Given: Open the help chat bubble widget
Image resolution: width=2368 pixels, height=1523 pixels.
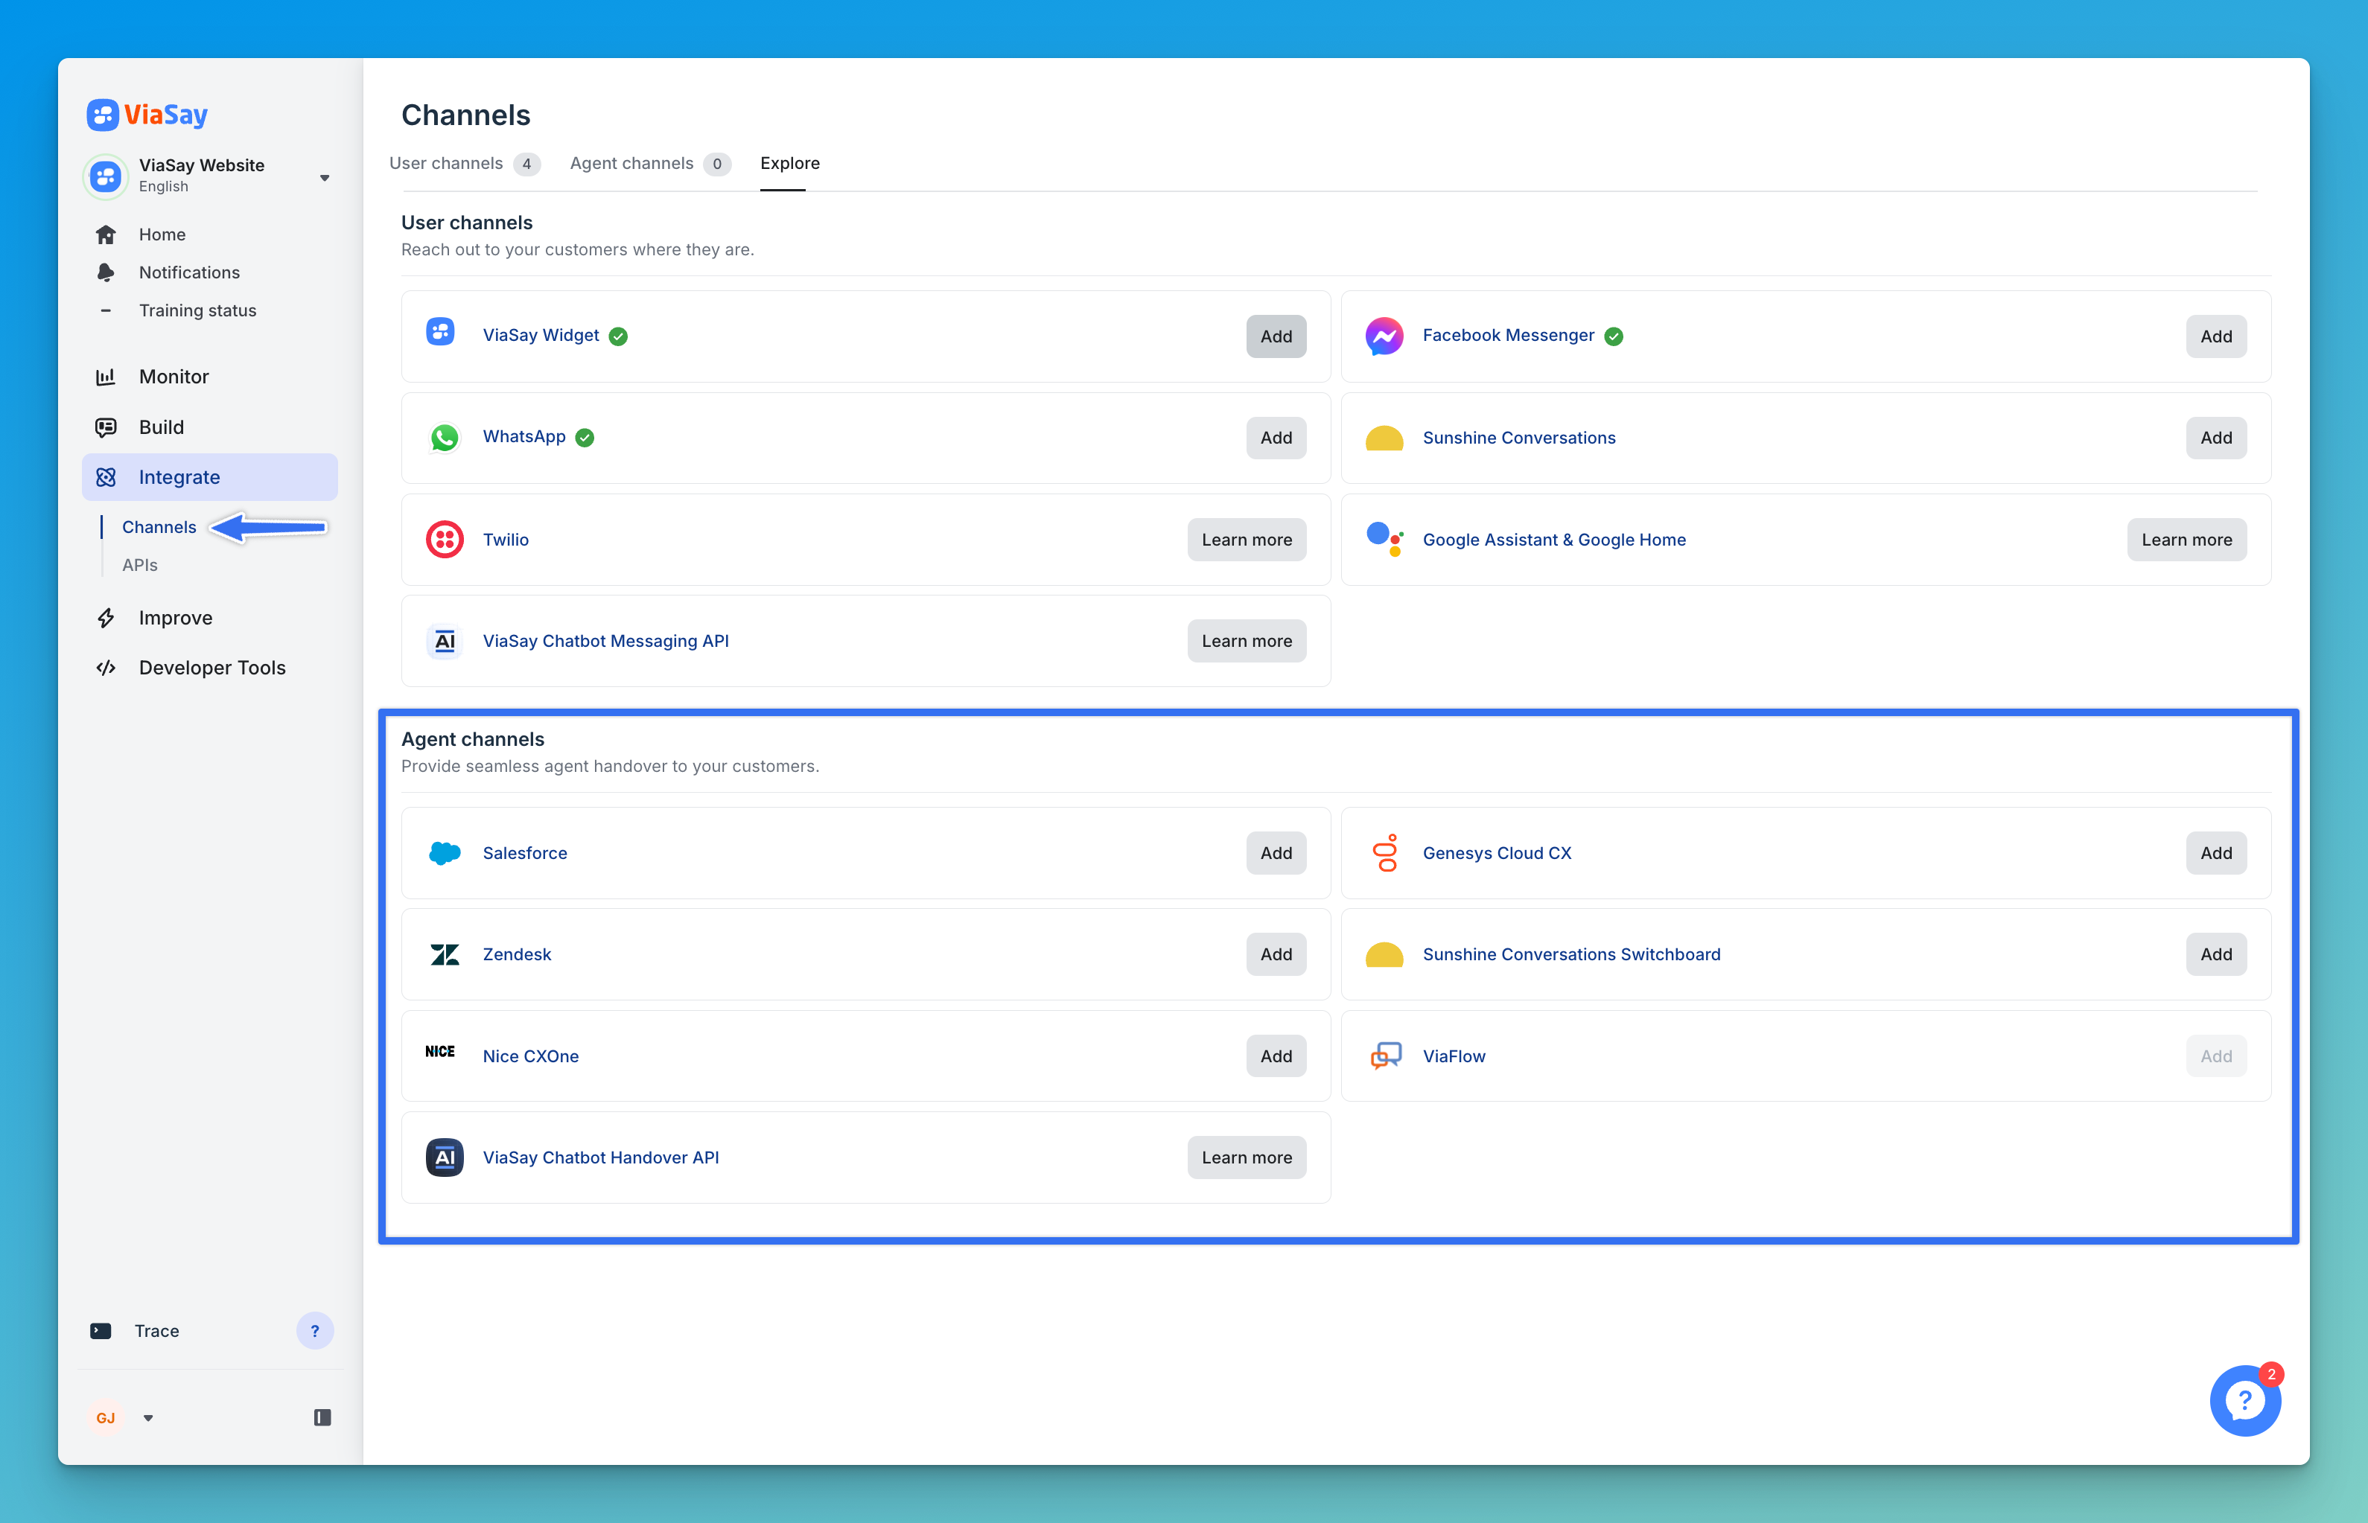Looking at the screenshot, I should tap(2244, 1400).
